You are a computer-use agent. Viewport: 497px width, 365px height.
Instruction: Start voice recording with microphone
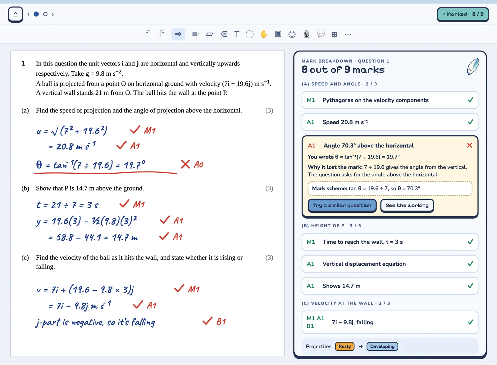tap(306, 34)
